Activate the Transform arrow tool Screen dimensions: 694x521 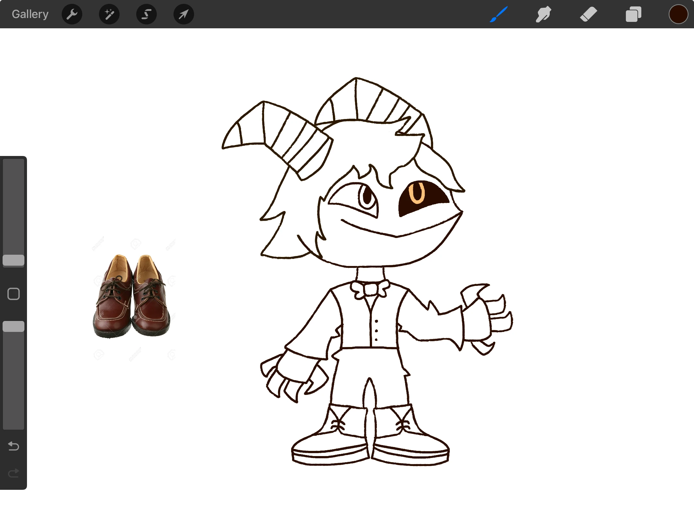coord(184,14)
